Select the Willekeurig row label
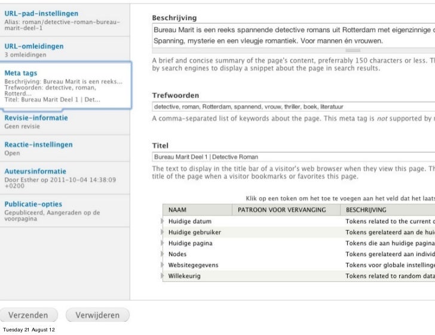 pyautogui.click(x=184, y=276)
